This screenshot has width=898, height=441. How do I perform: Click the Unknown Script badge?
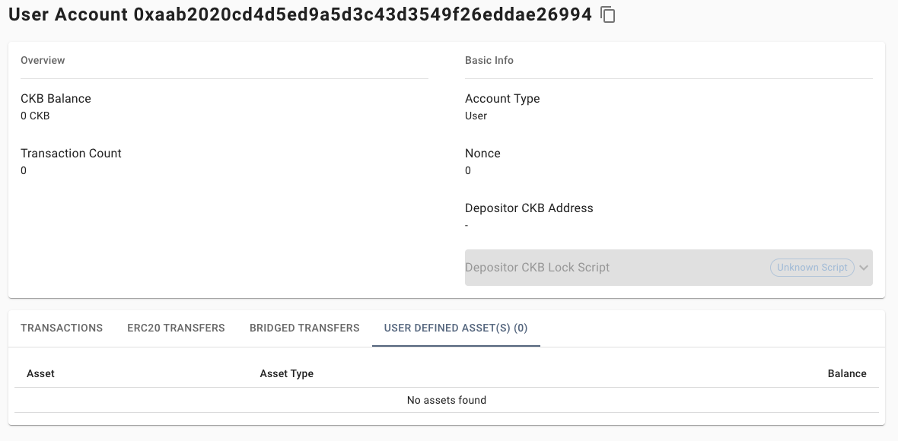tap(812, 267)
